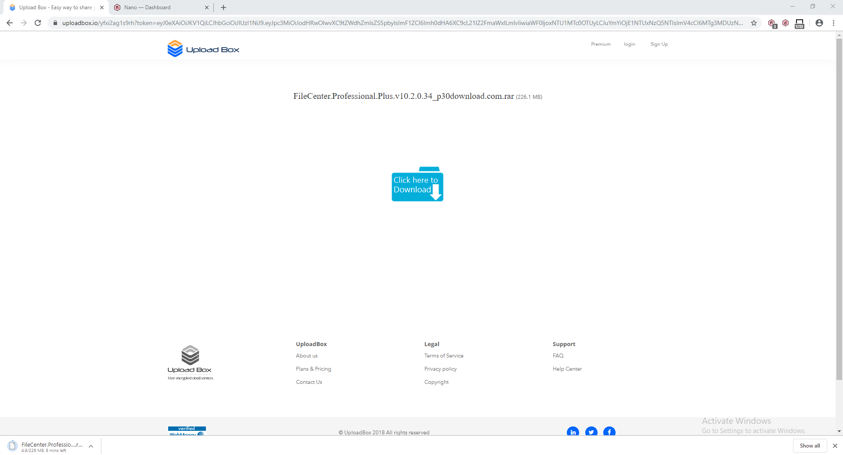
Task: Toggle the bookmark star for this page
Action: point(754,23)
